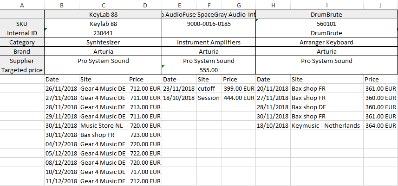Select the Synhtesizer category cell

(103, 42)
